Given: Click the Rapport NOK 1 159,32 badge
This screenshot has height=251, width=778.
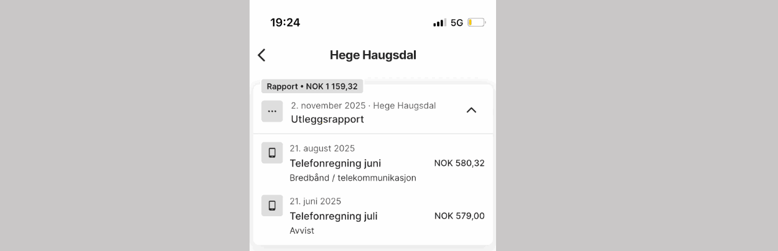Looking at the screenshot, I should pyautogui.click(x=312, y=86).
